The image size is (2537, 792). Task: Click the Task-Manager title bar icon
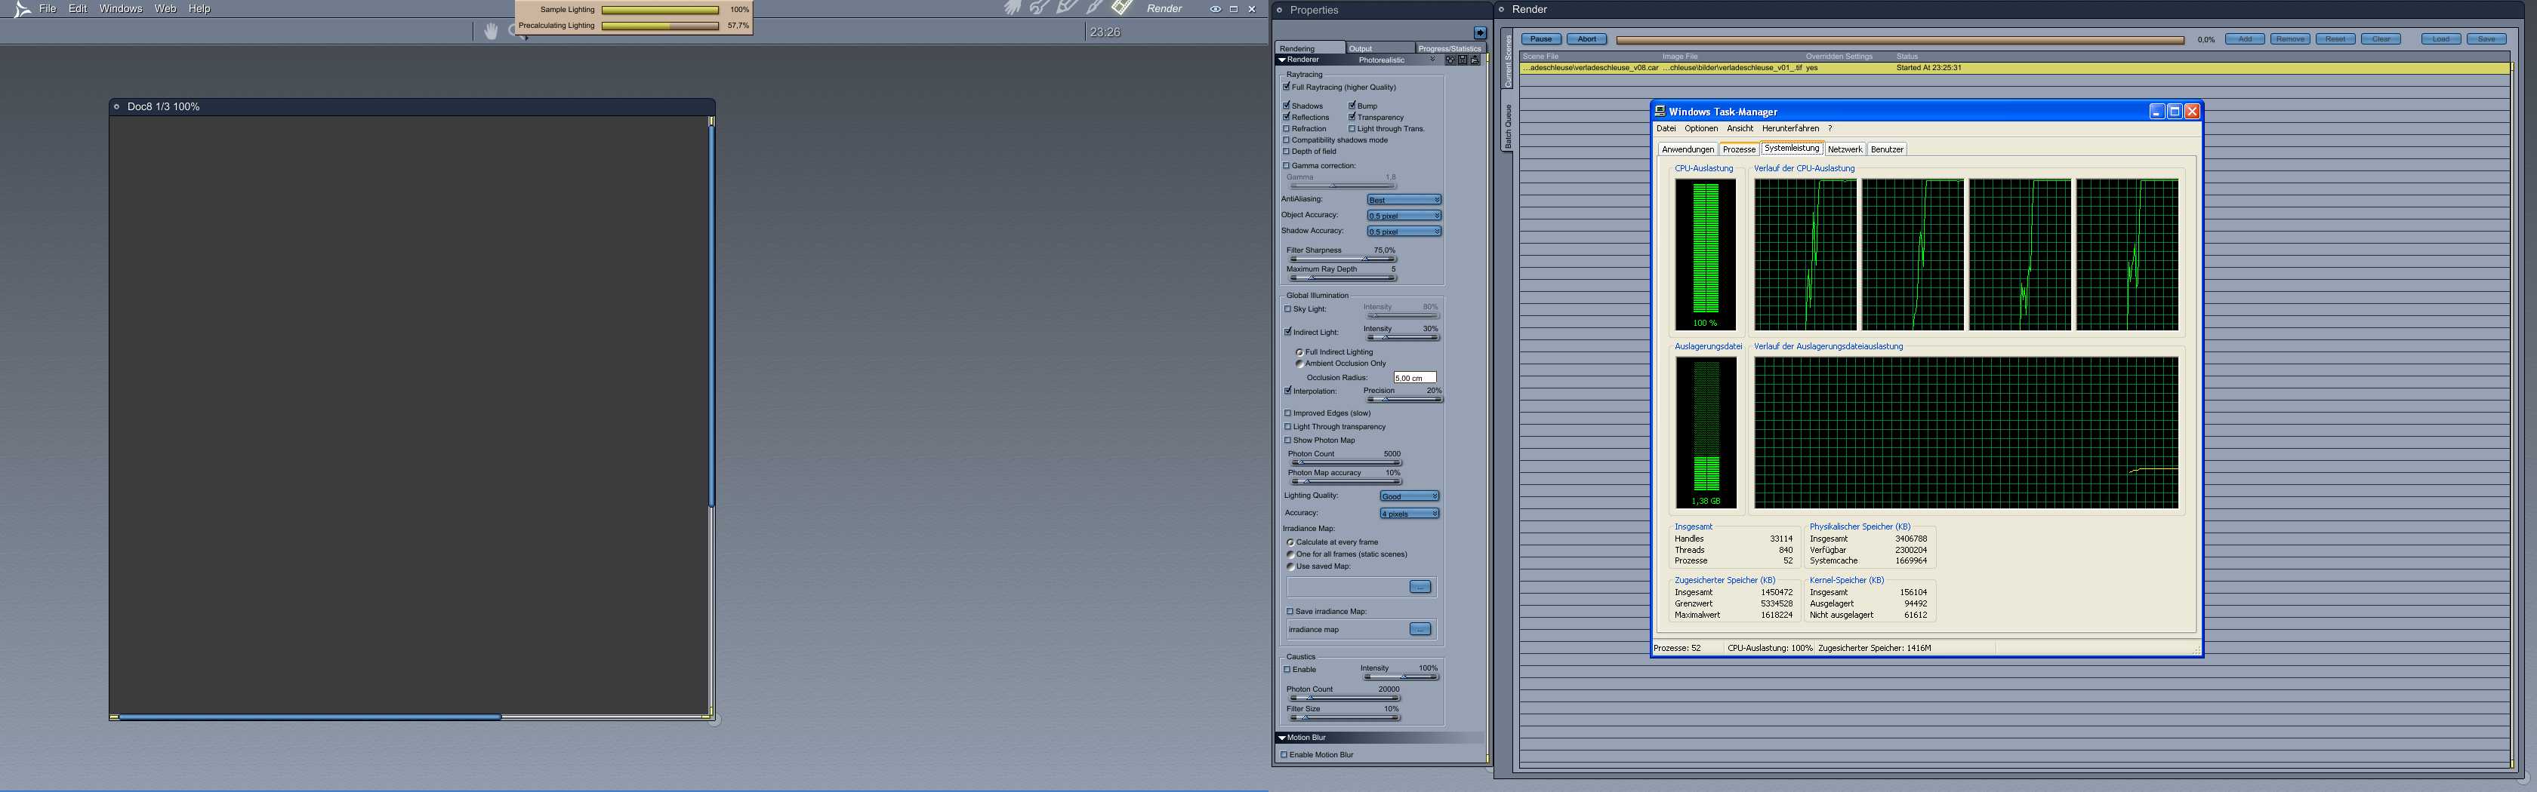tap(1660, 111)
